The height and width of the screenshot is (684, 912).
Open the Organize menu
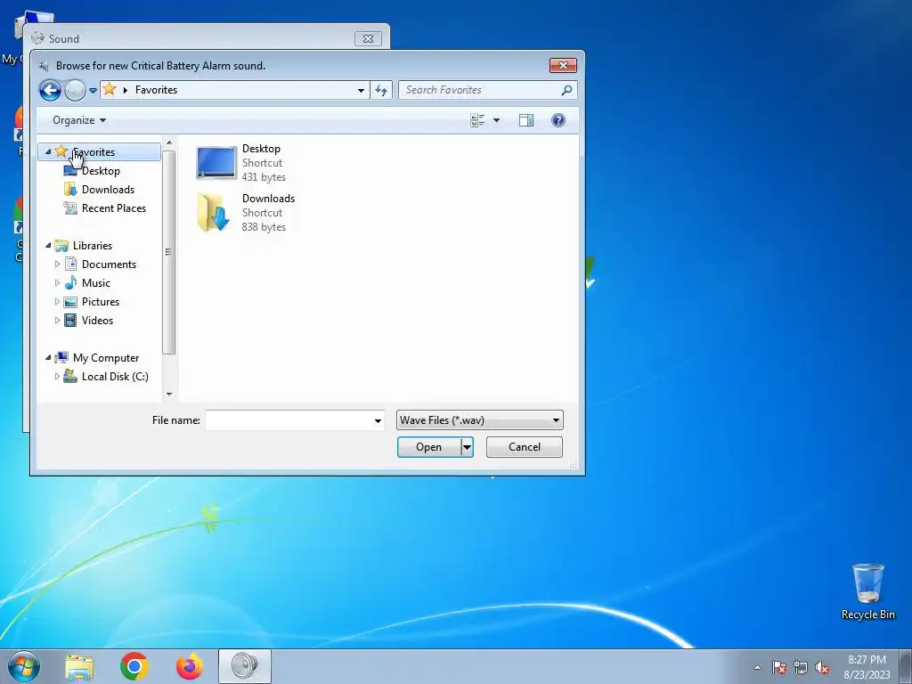pyautogui.click(x=79, y=120)
